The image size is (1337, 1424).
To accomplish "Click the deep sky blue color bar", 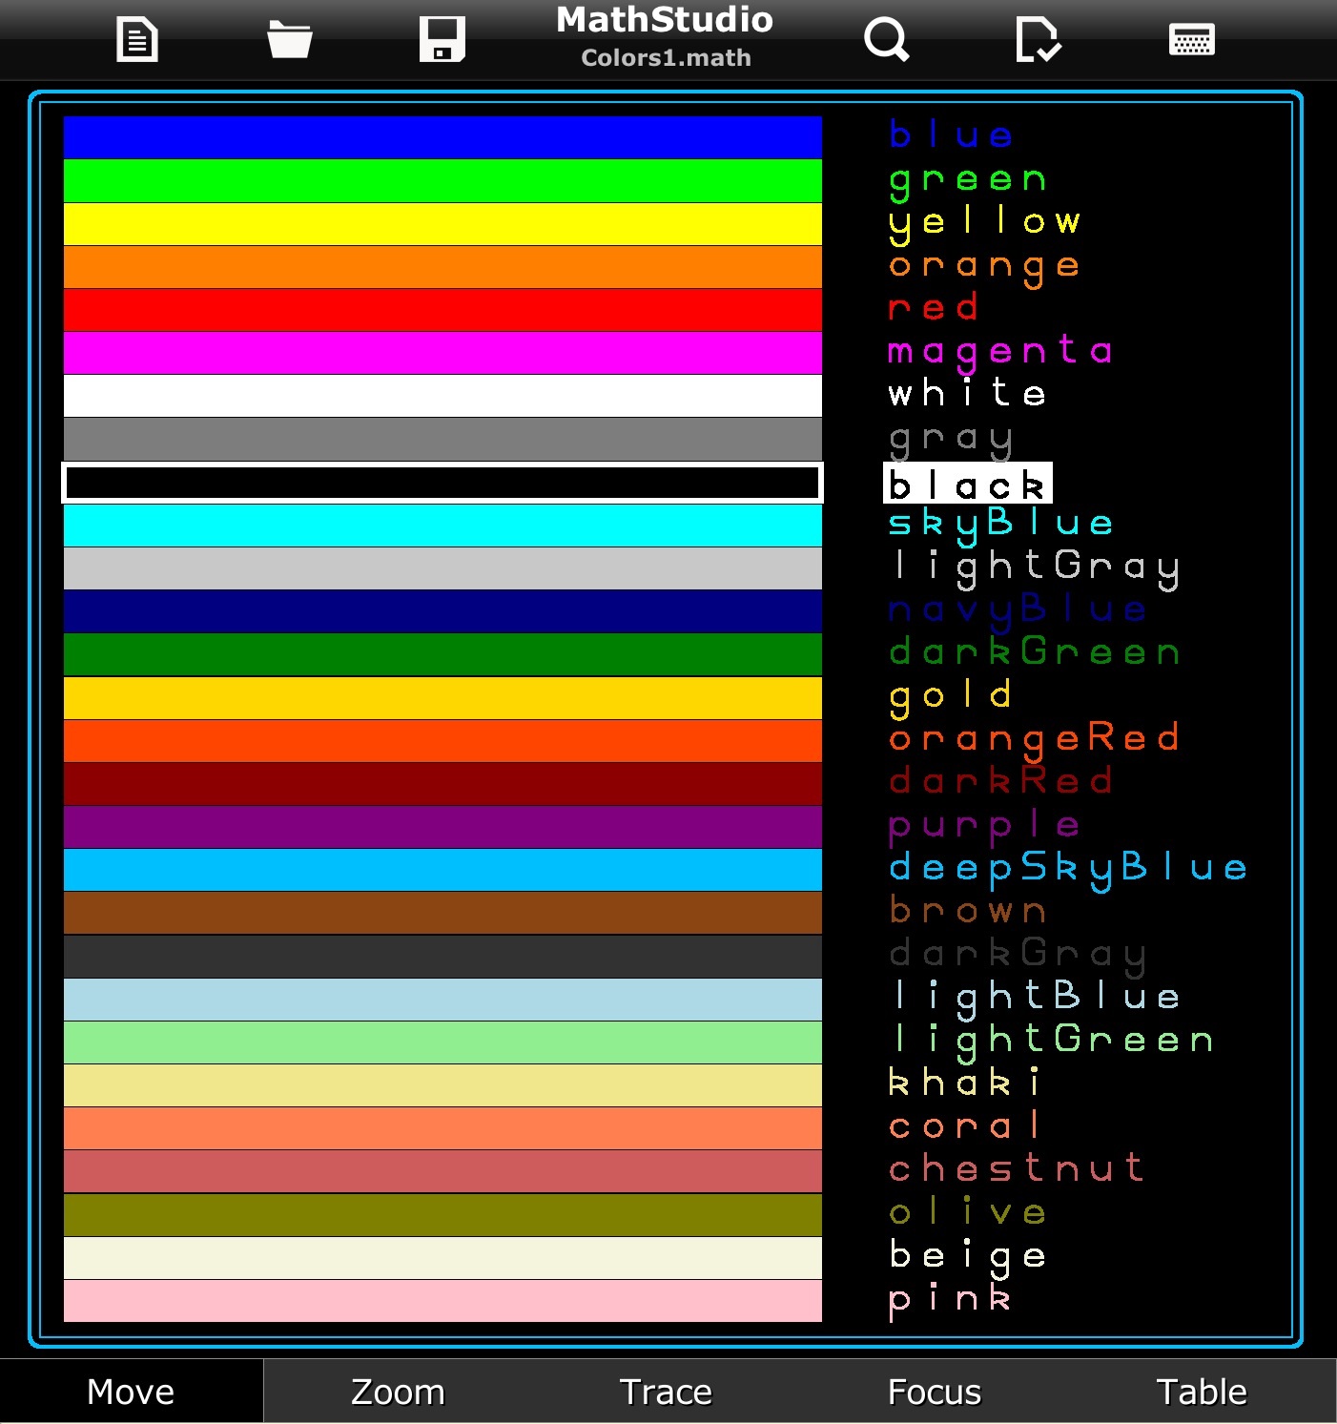I will [x=442, y=870].
